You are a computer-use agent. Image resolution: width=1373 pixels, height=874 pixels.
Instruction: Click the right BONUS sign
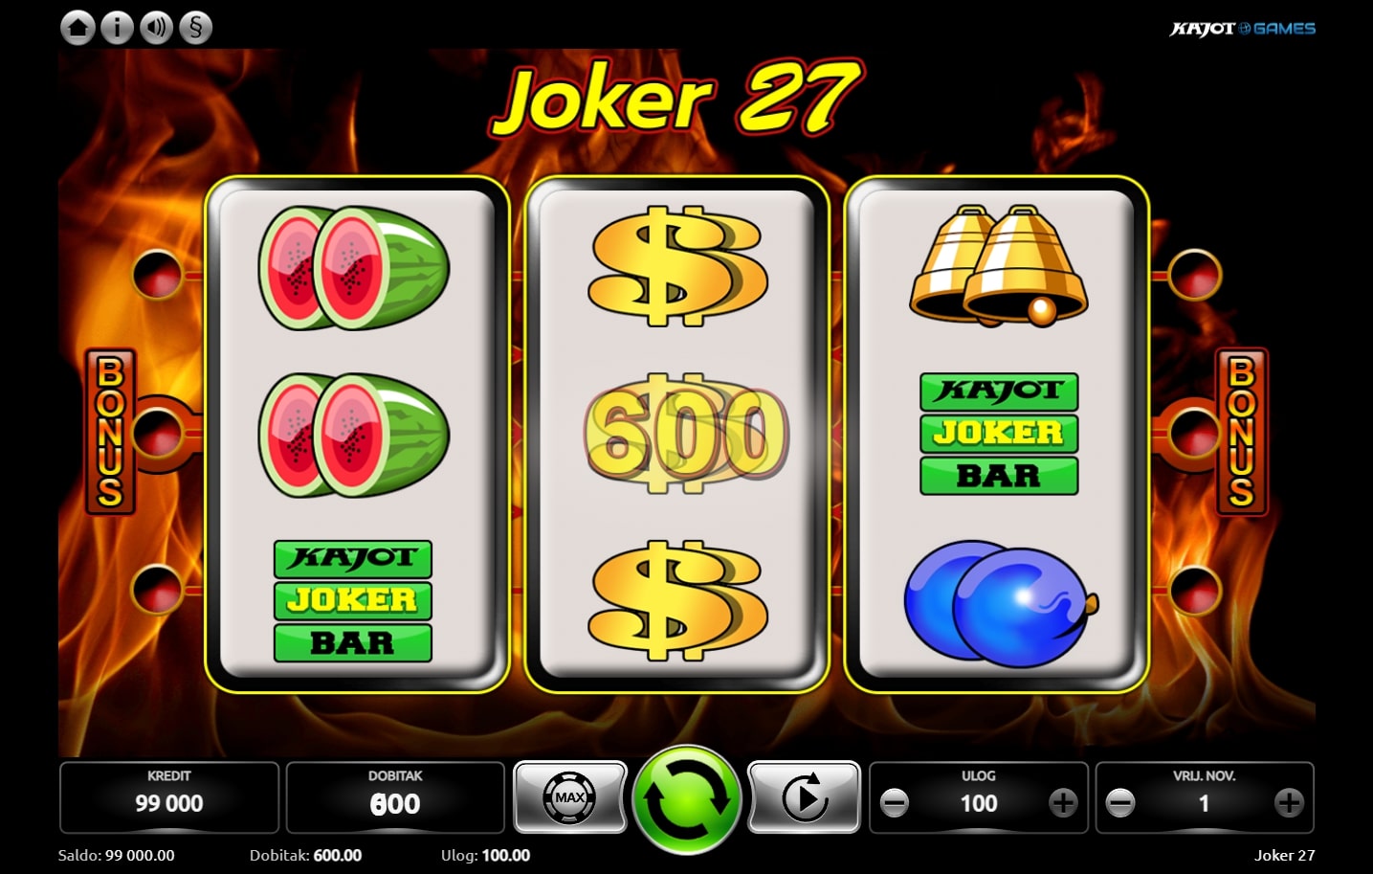pos(1241,432)
